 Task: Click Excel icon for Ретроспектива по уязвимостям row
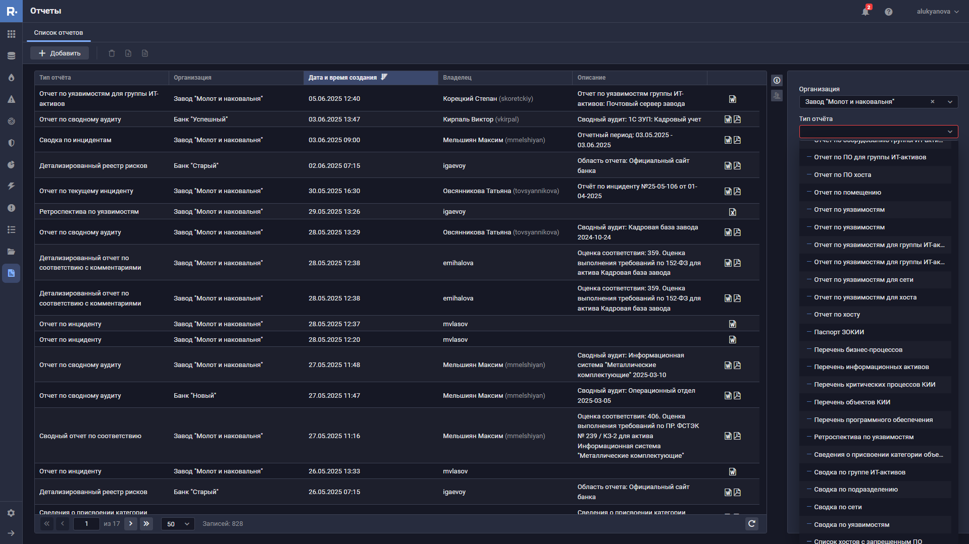pyautogui.click(x=732, y=212)
